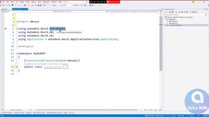Image resolution: width=209 pixels, height=117 pixels.
Task: Click the Start debugging button
Action: click(x=76, y=5)
